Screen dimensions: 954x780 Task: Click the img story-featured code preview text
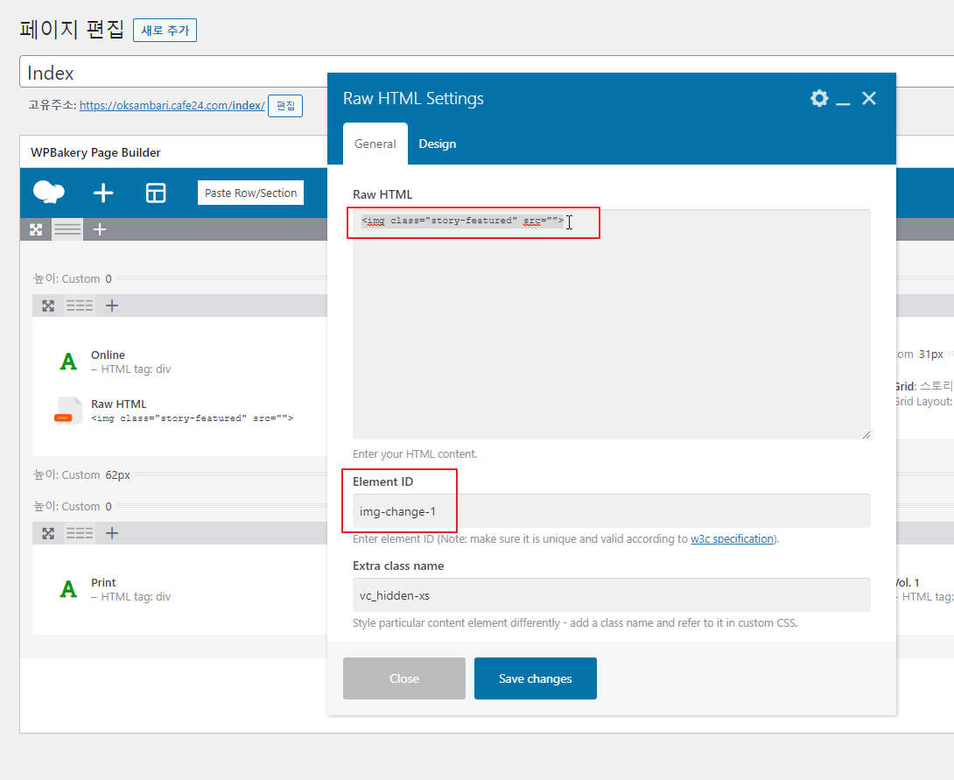[x=193, y=418]
